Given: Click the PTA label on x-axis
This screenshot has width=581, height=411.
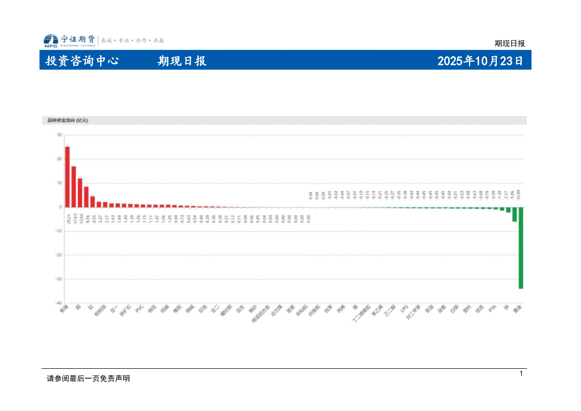Looking at the screenshot, I should 493,308.
